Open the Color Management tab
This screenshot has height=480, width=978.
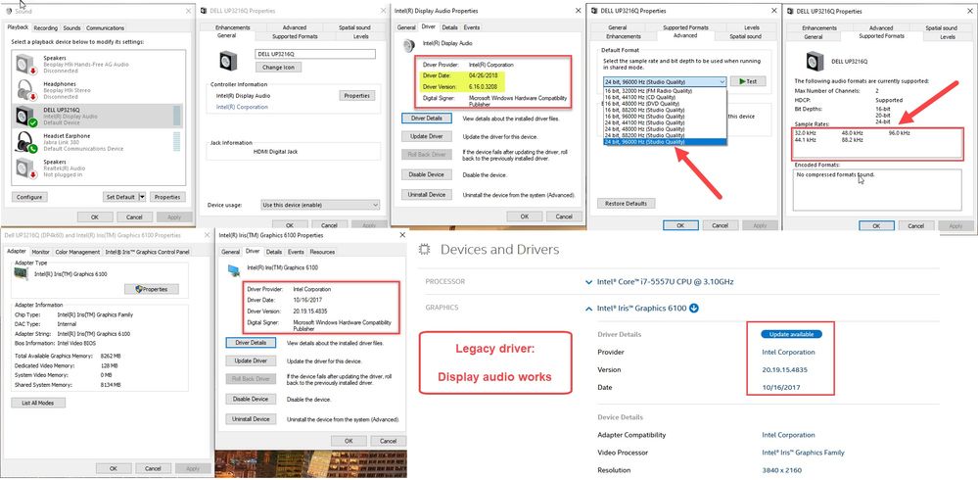77,252
